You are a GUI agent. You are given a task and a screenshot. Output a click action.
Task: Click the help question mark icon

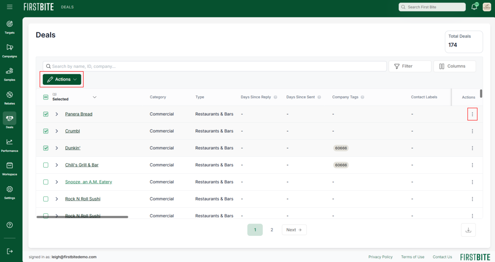point(10,225)
